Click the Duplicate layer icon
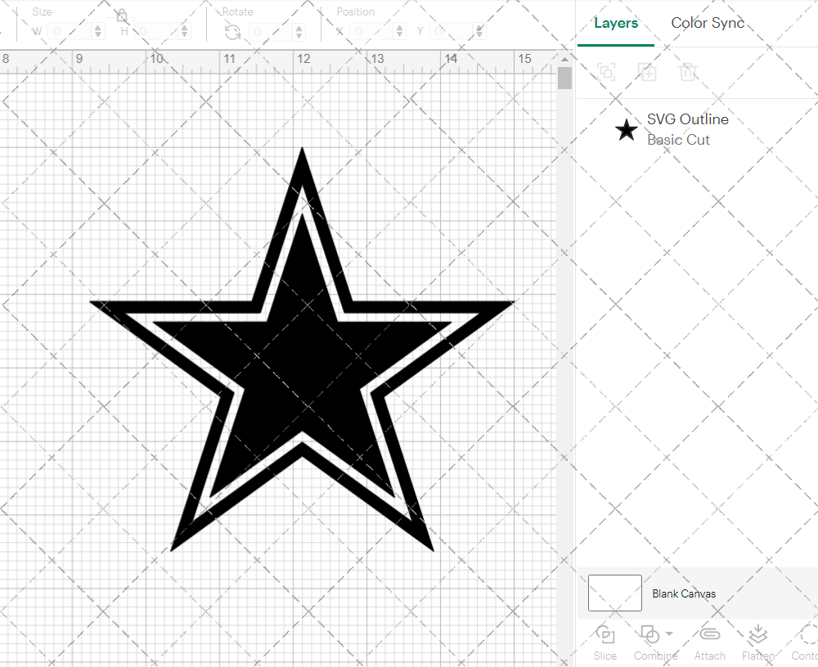 pos(647,72)
